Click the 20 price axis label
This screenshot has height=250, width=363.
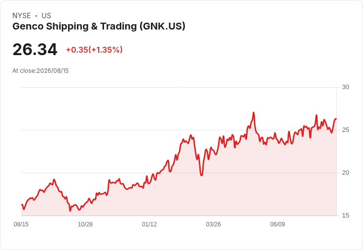(x=346, y=173)
